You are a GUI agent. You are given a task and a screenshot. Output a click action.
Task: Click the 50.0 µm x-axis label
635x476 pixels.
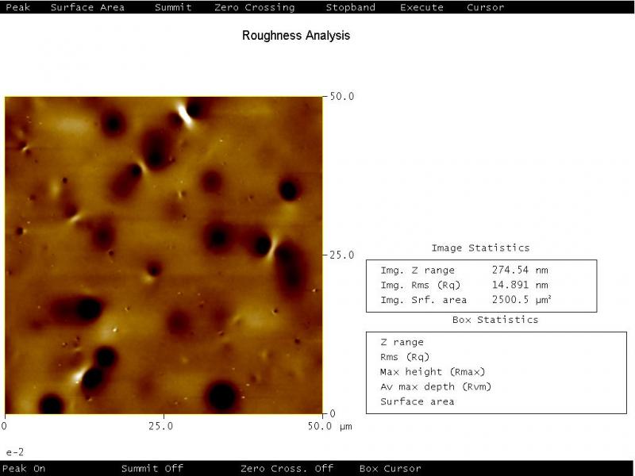(329, 426)
